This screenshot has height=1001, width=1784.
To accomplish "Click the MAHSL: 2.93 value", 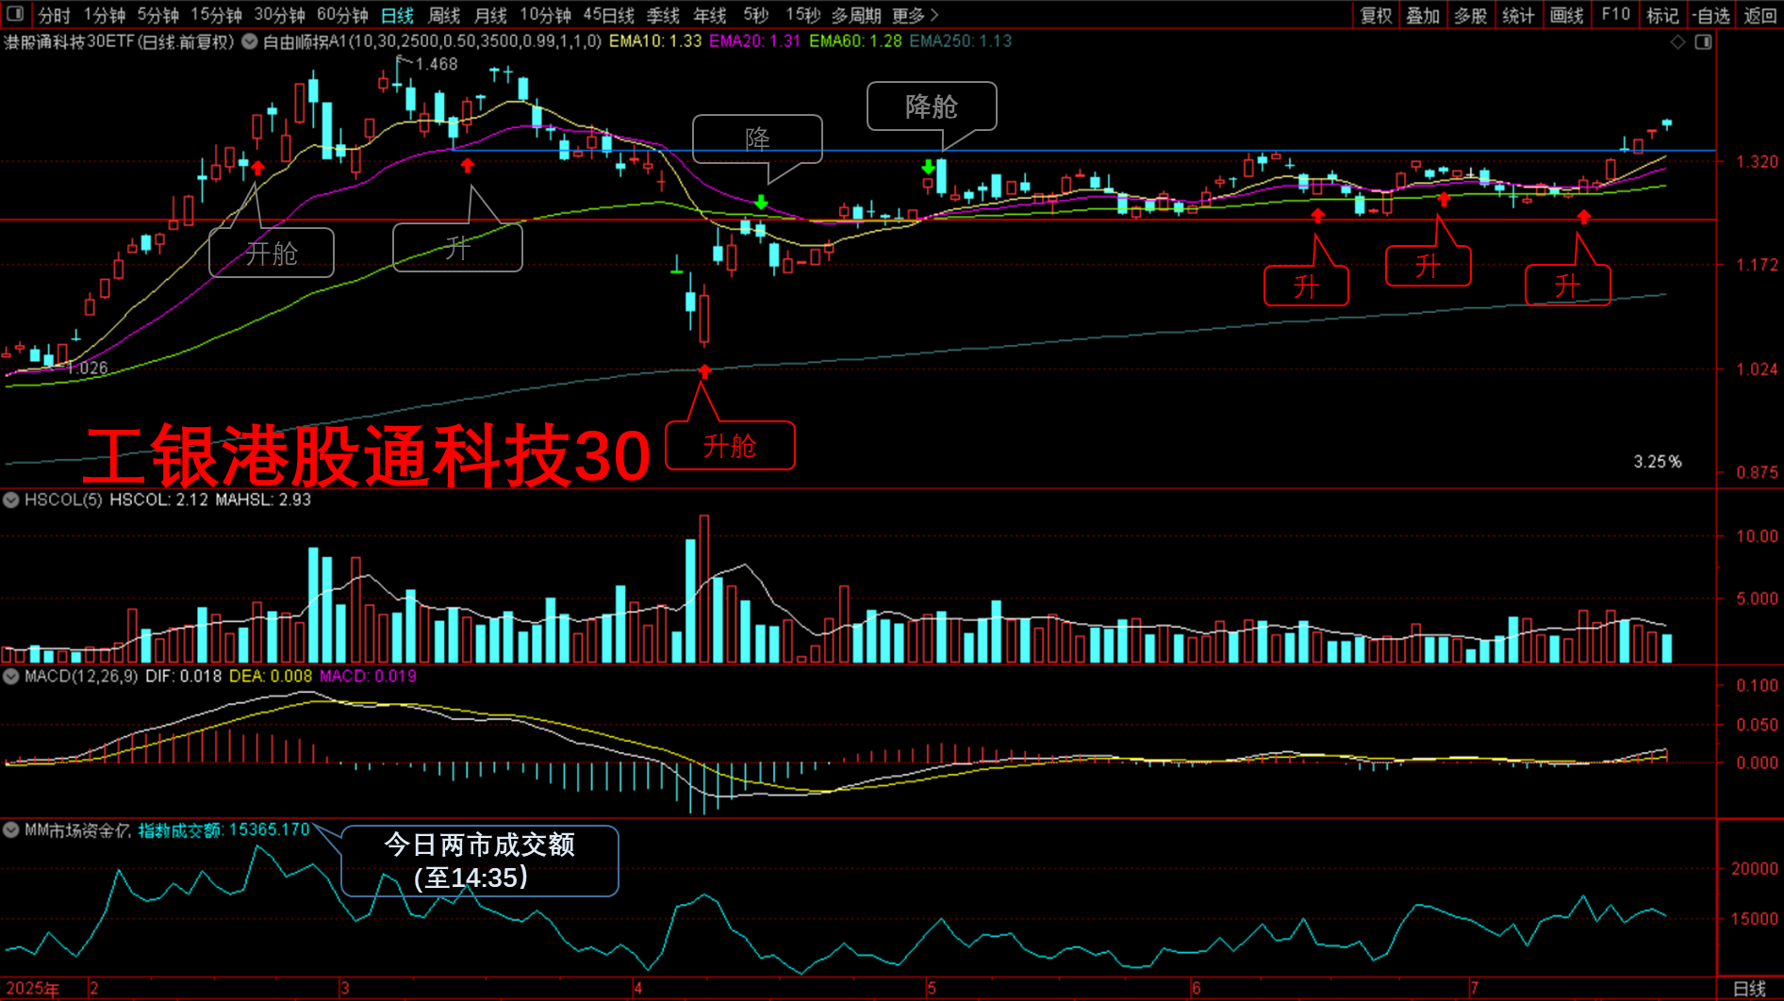I will (263, 500).
